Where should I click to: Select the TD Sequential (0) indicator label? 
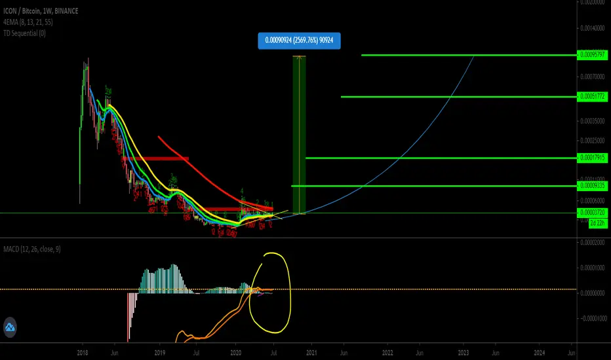click(x=24, y=33)
